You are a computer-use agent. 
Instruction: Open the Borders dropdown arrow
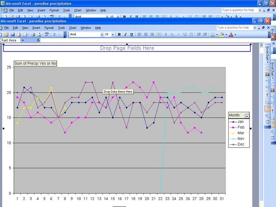click(x=217, y=34)
